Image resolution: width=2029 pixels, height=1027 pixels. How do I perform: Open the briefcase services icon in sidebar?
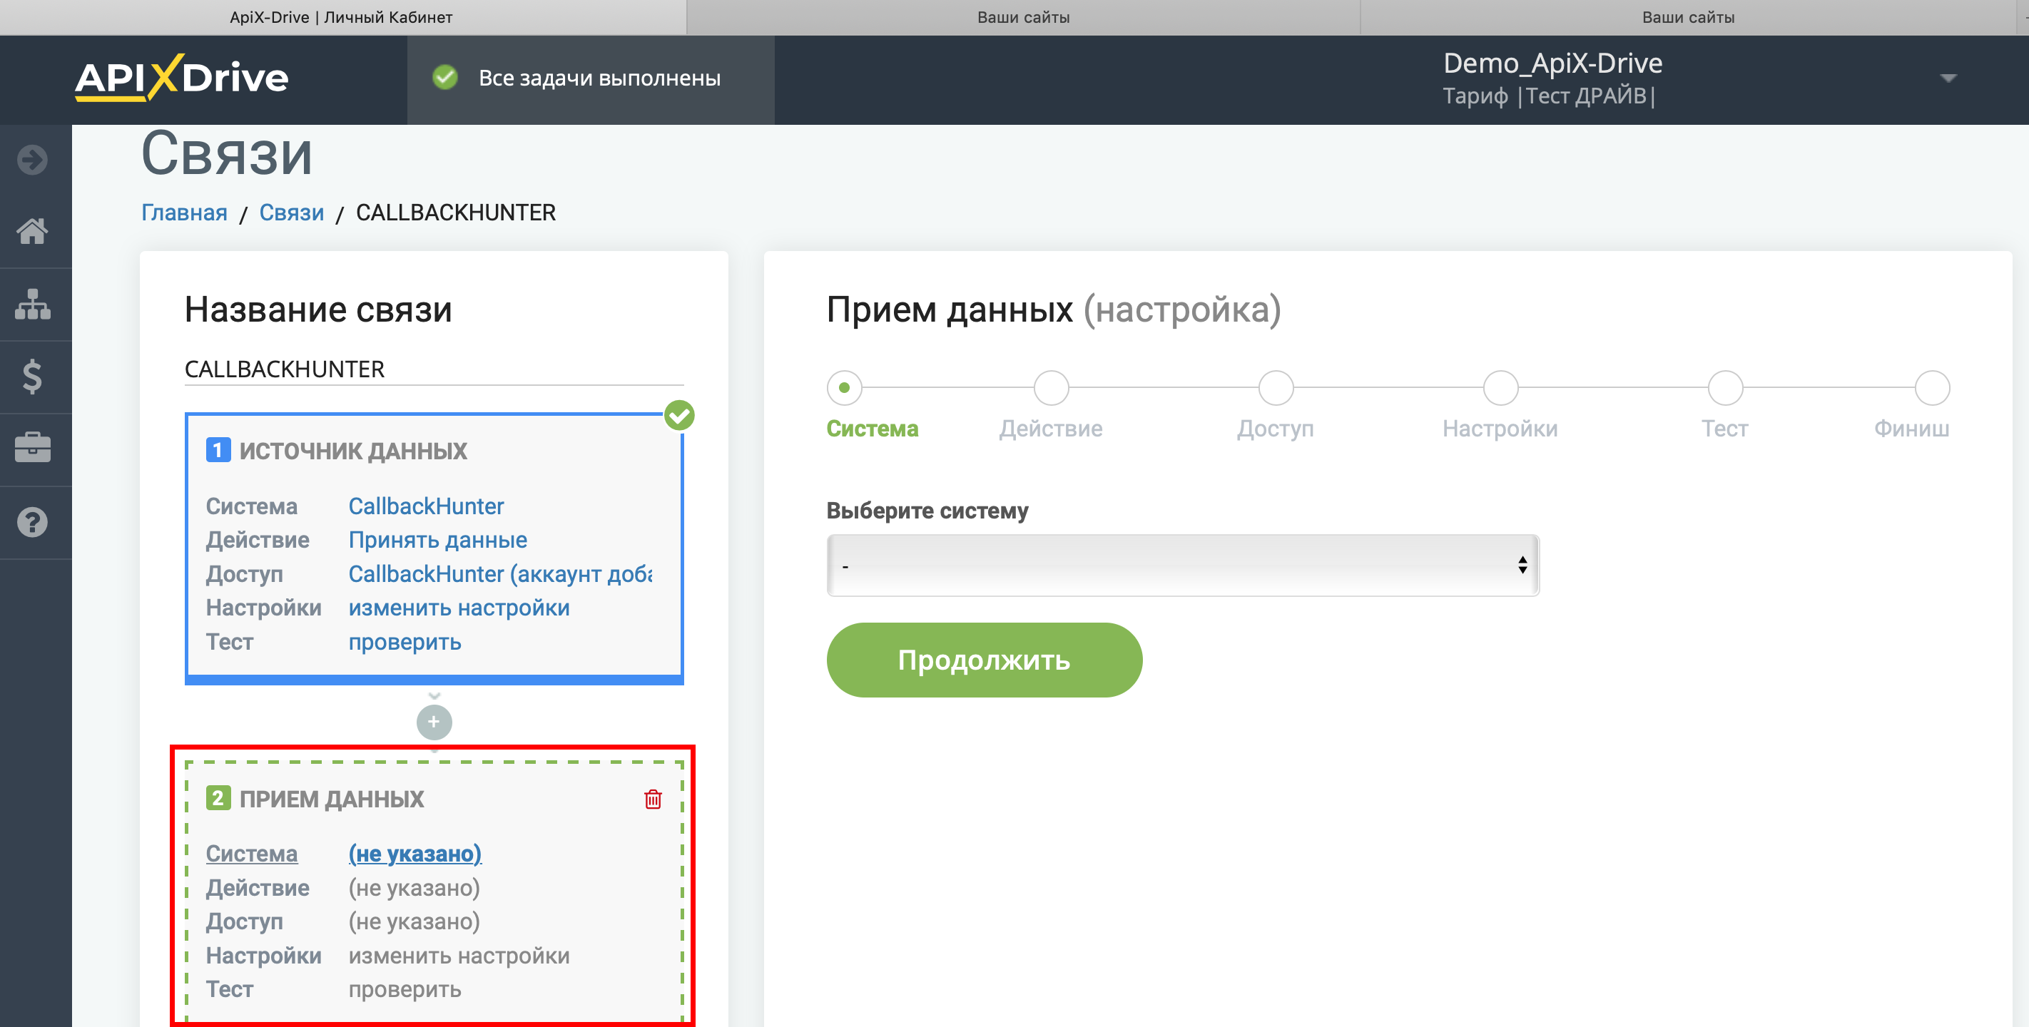click(32, 449)
